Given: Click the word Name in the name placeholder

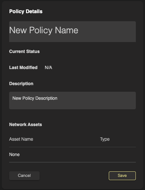Looking at the screenshot, I should [x=67, y=30].
